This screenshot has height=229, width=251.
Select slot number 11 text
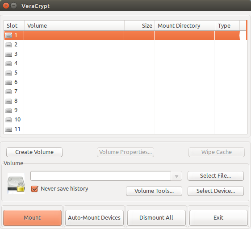[x=17, y=129]
